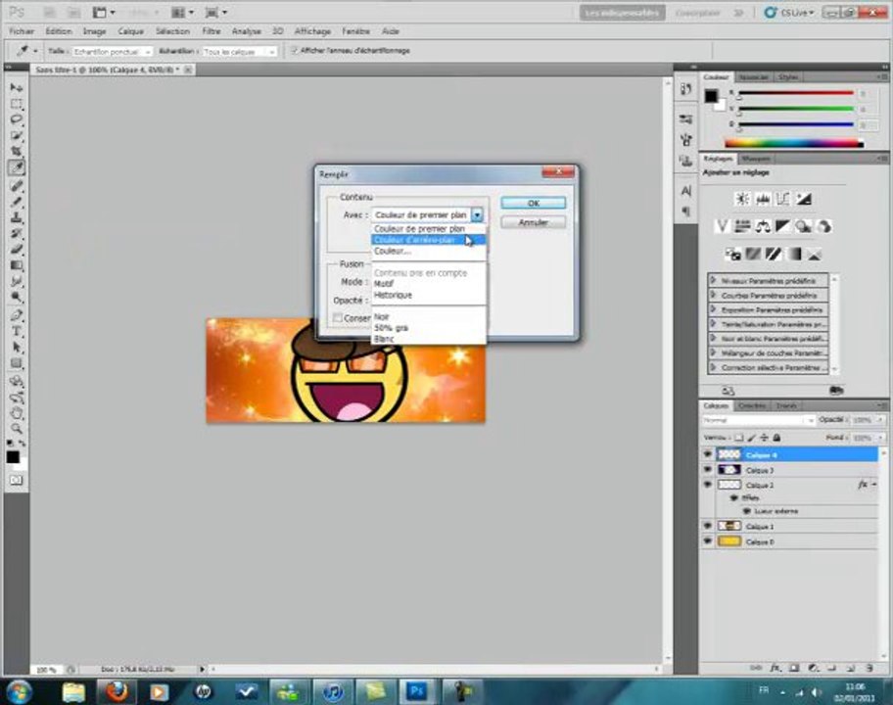Viewport: 893px width, 705px height.
Task: Select the Zoom tool in toolbox
Action: pyautogui.click(x=17, y=428)
